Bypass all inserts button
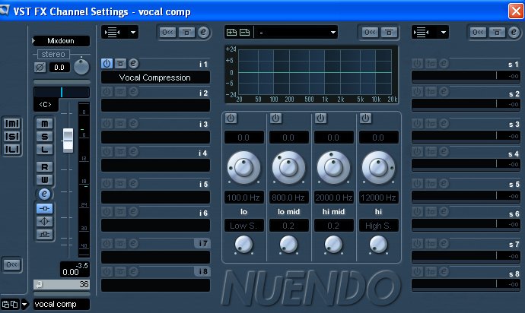 coord(186,33)
